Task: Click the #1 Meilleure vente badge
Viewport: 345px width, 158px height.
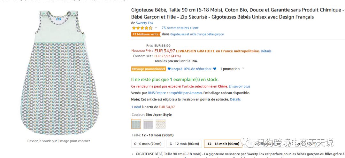Action: (145, 34)
